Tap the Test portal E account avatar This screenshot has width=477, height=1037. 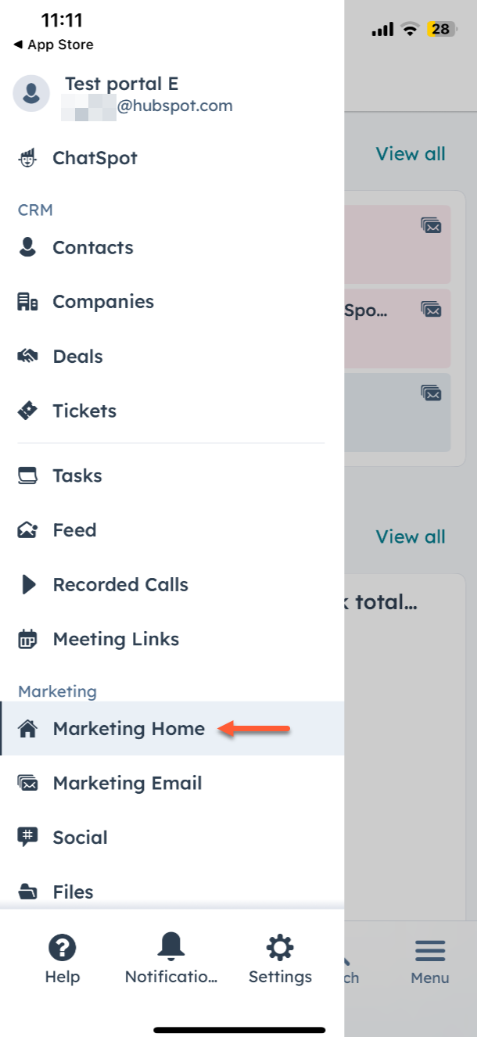coord(30,92)
